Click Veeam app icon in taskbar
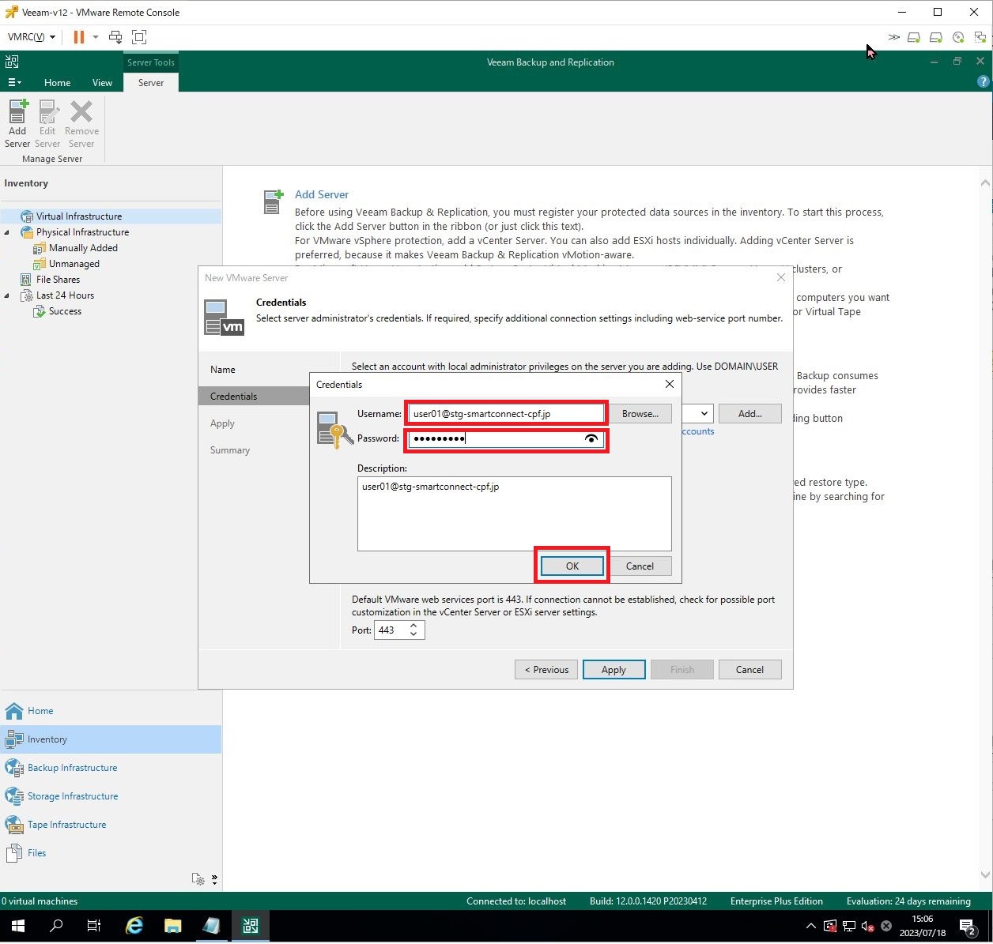Screen dimensions: 993x944 [251, 926]
